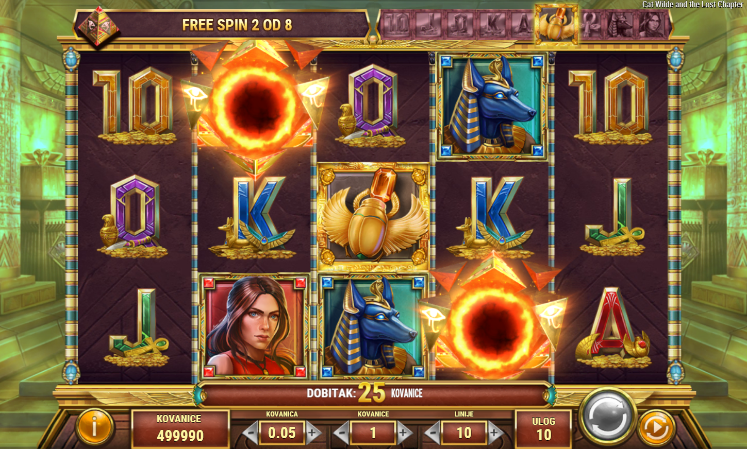Image resolution: width=747 pixels, height=449 pixels.
Task: Decrease the number of Linije
Action: (x=433, y=433)
